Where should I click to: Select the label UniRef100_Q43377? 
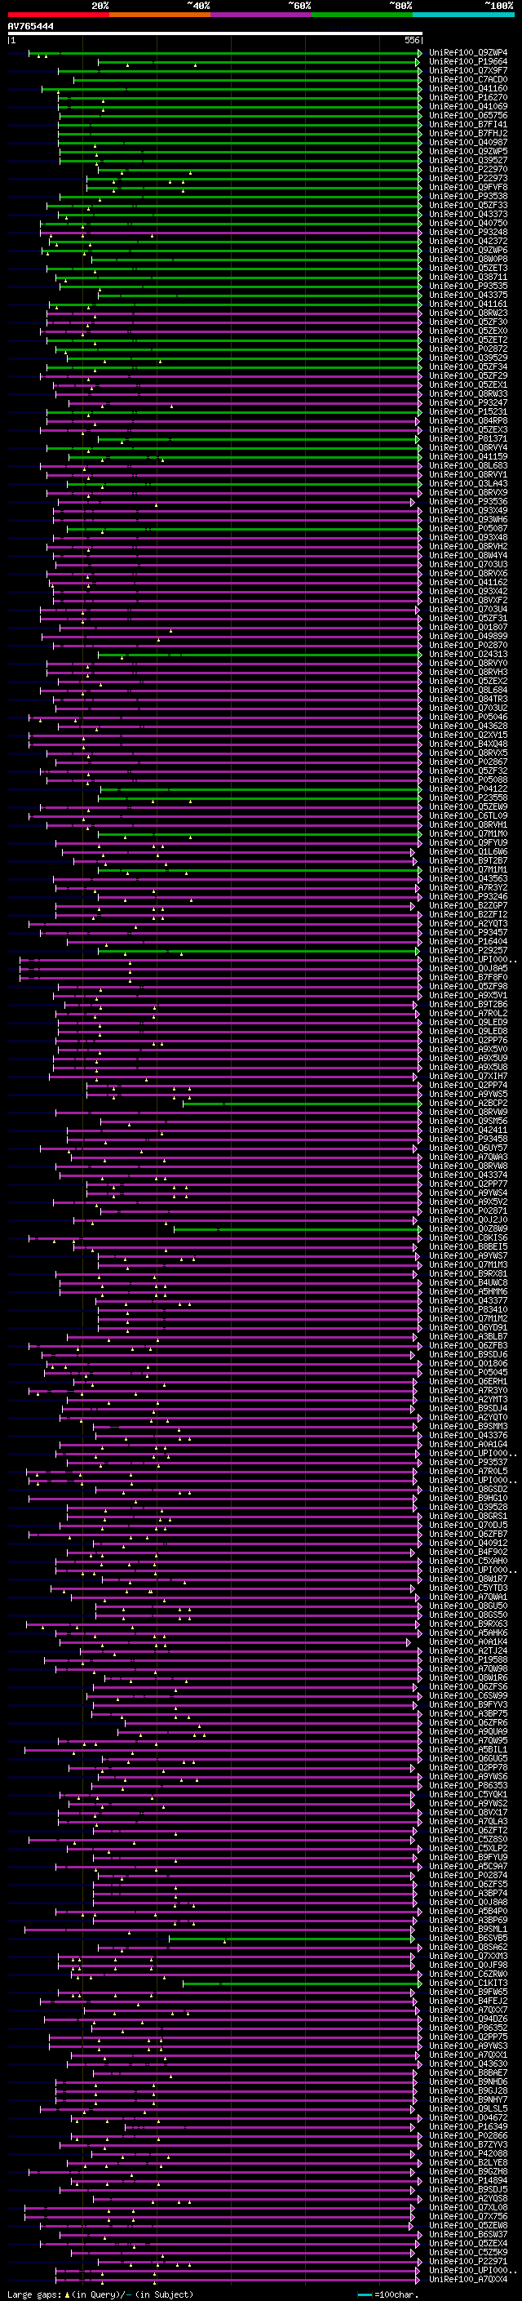[468, 1300]
